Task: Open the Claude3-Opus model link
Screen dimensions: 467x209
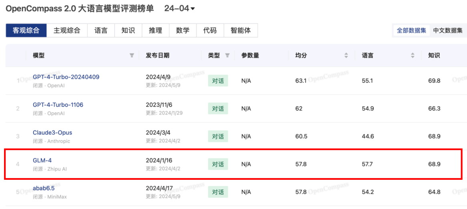Action: click(52, 133)
